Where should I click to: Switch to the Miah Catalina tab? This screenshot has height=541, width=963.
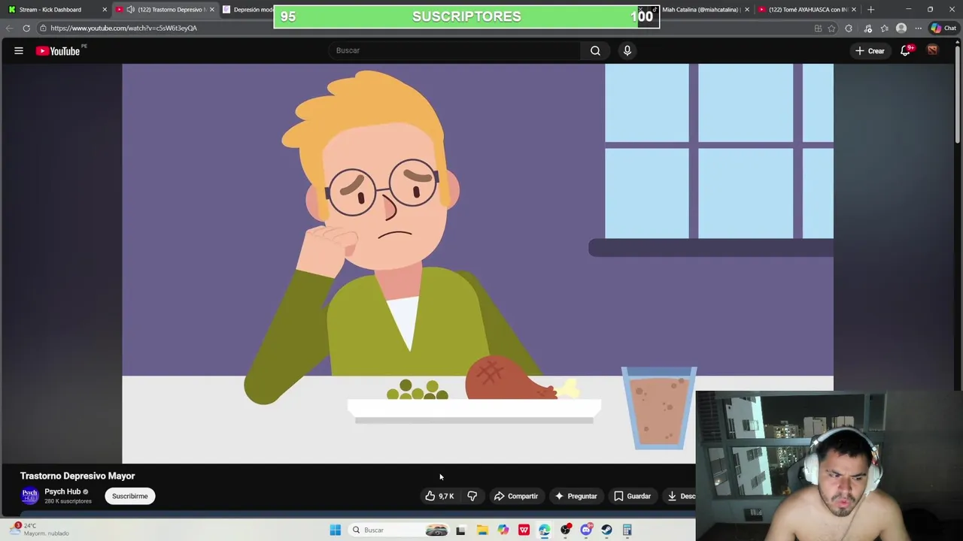click(700, 9)
